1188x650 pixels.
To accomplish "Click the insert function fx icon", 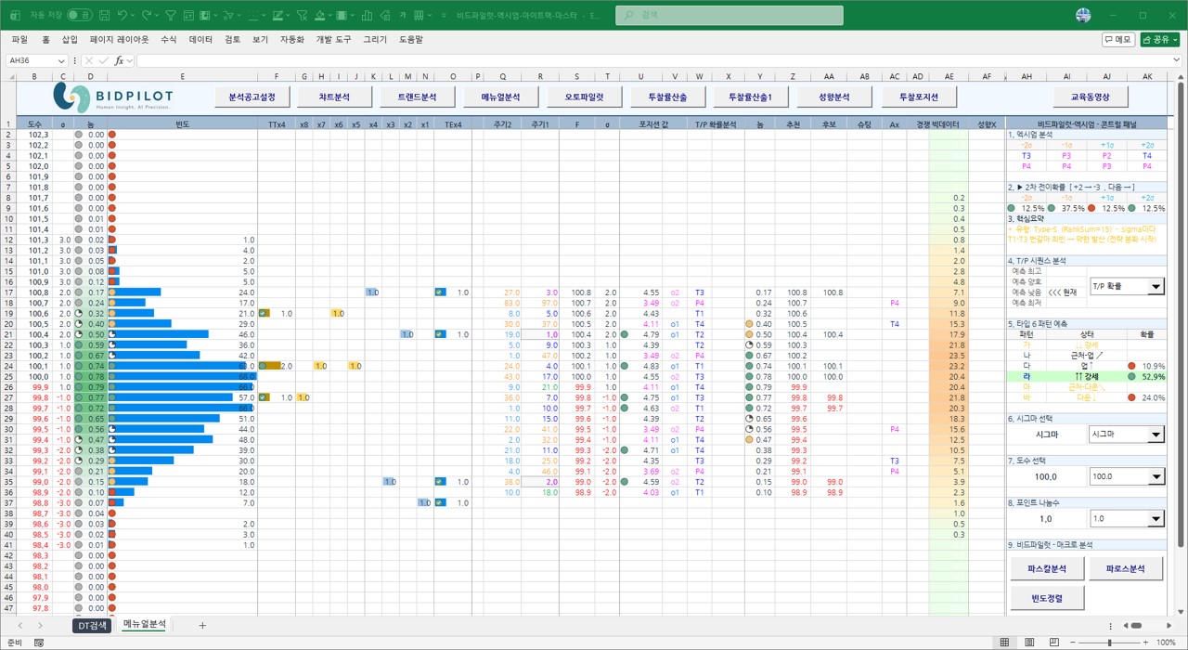I will 119,60.
